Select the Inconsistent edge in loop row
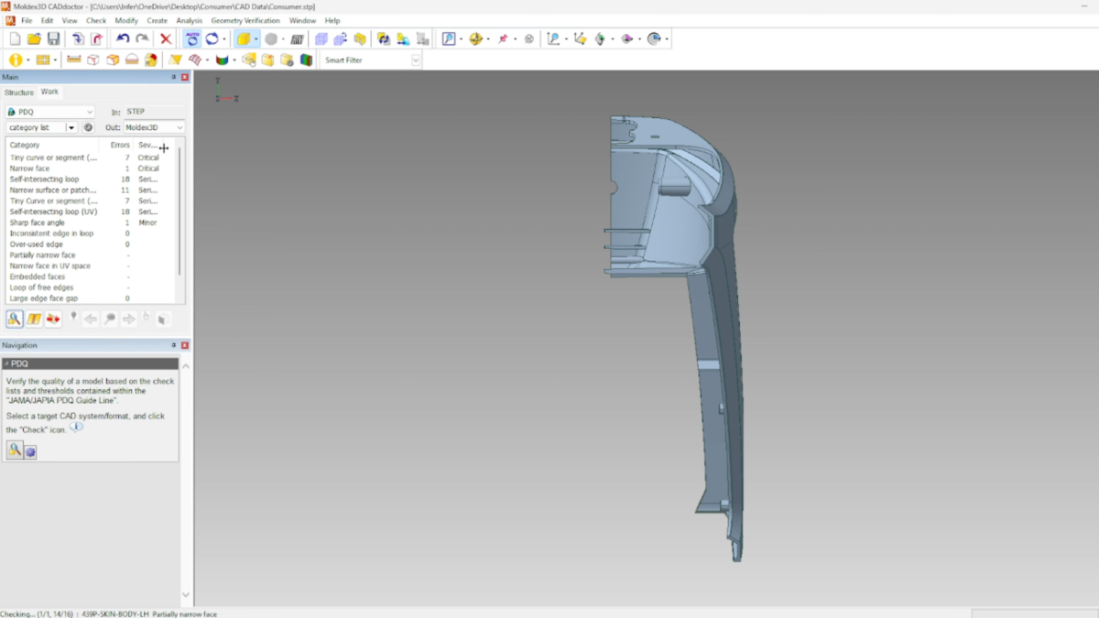 click(92, 233)
